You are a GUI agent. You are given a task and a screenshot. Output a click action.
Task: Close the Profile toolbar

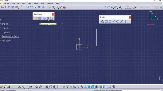point(130,17)
